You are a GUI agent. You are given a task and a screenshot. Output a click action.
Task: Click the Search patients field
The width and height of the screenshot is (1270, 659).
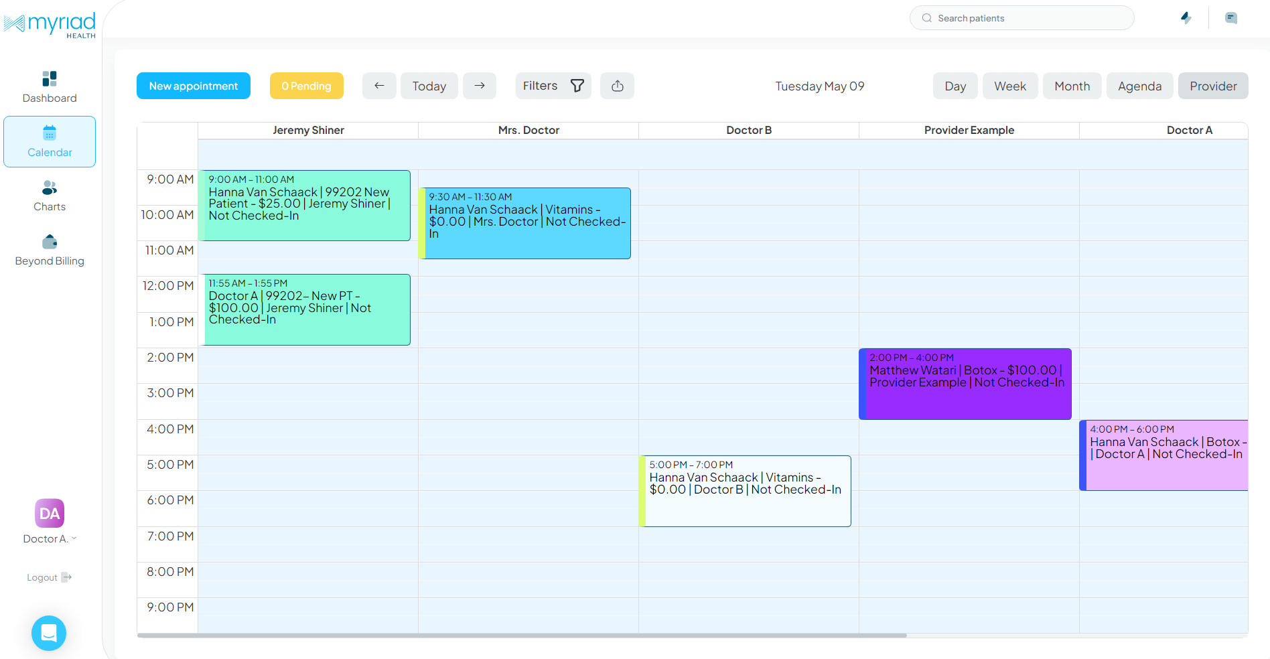1021,18
